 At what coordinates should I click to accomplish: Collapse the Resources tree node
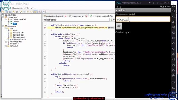[3, 26]
